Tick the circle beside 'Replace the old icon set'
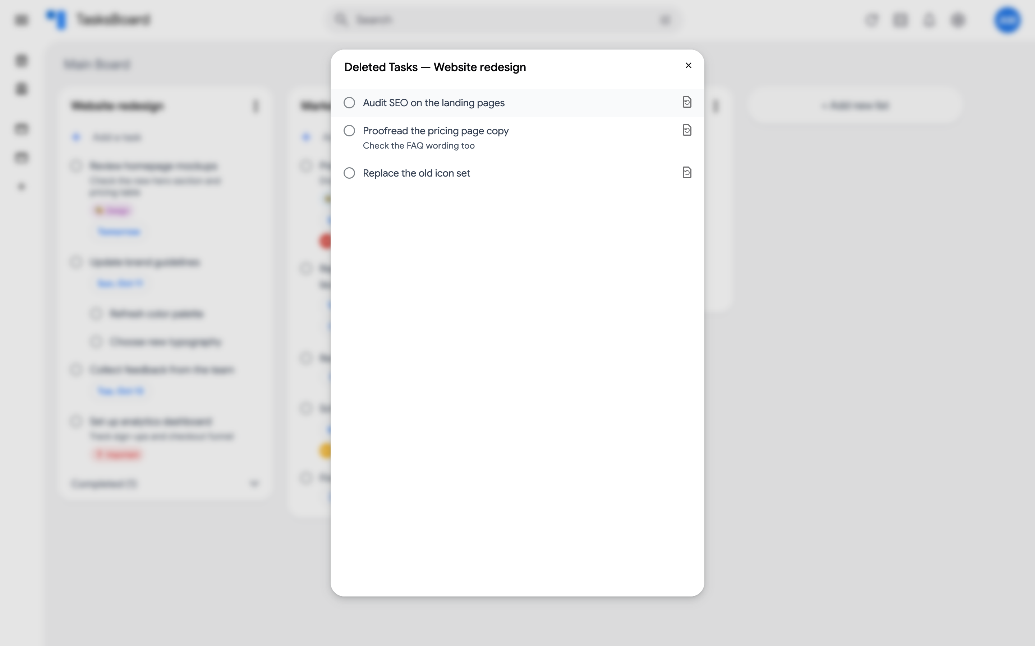The height and width of the screenshot is (646, 1035). (x=349, y=173)
